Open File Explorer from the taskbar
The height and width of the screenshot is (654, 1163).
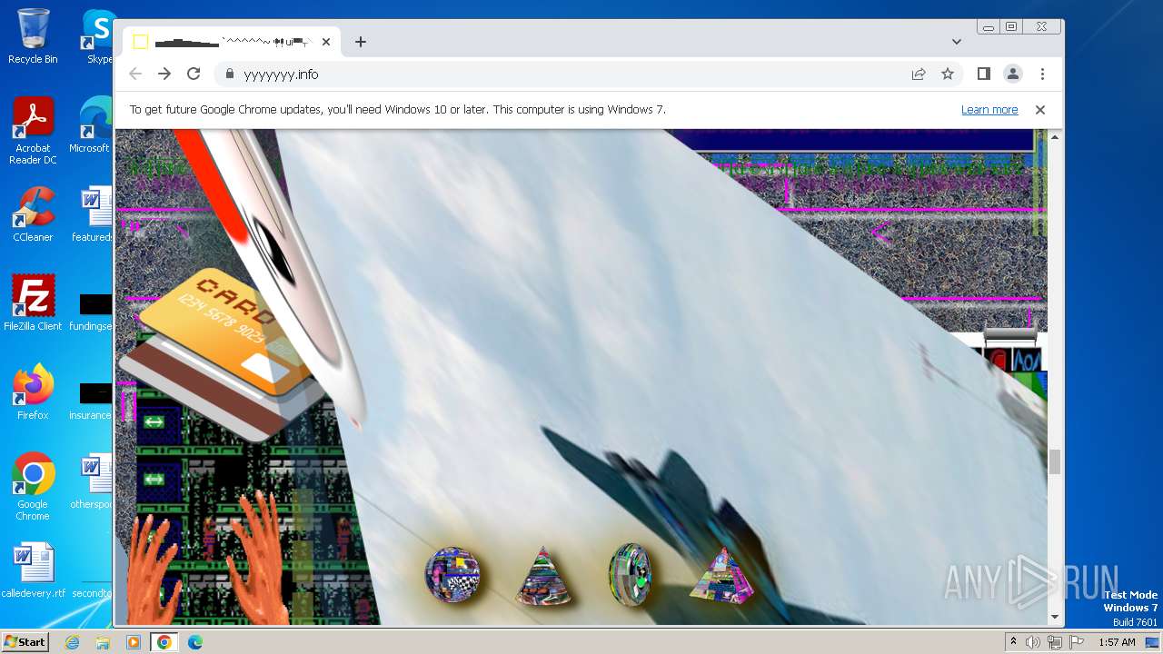click(x=103, y=642)
